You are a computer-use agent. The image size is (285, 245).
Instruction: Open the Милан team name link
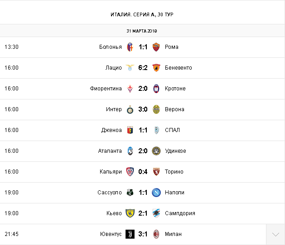tap(174, 234)
